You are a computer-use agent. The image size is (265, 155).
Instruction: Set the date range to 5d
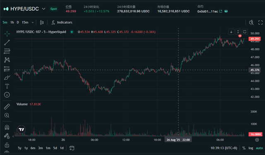(55, 148)
